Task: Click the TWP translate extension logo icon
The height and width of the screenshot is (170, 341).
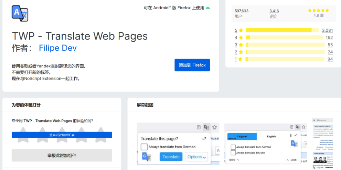Action: 20,13
